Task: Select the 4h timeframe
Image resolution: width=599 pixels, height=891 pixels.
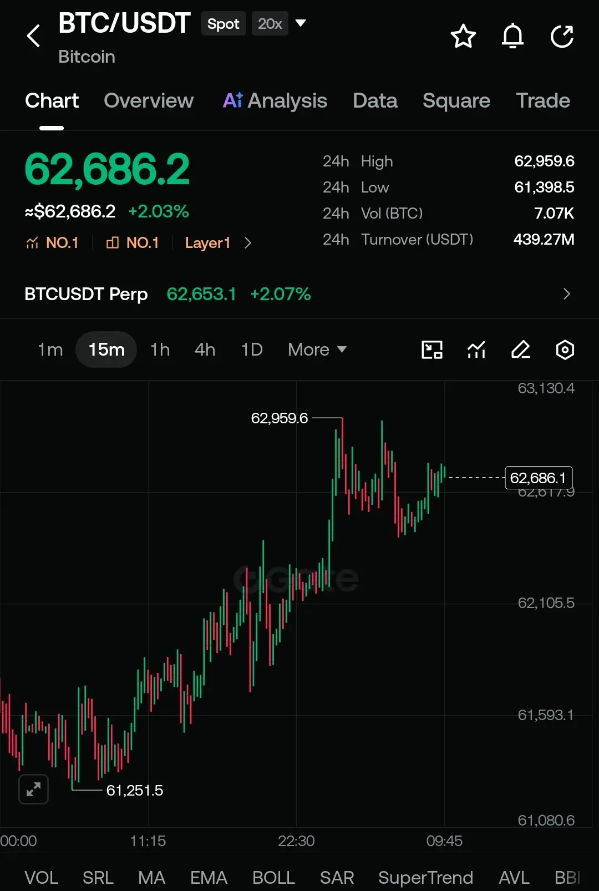Action: (205, 350)
